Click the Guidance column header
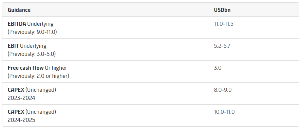Image resolution: width=302 pixels, height=129 pixels. click(x=19, y=10)
